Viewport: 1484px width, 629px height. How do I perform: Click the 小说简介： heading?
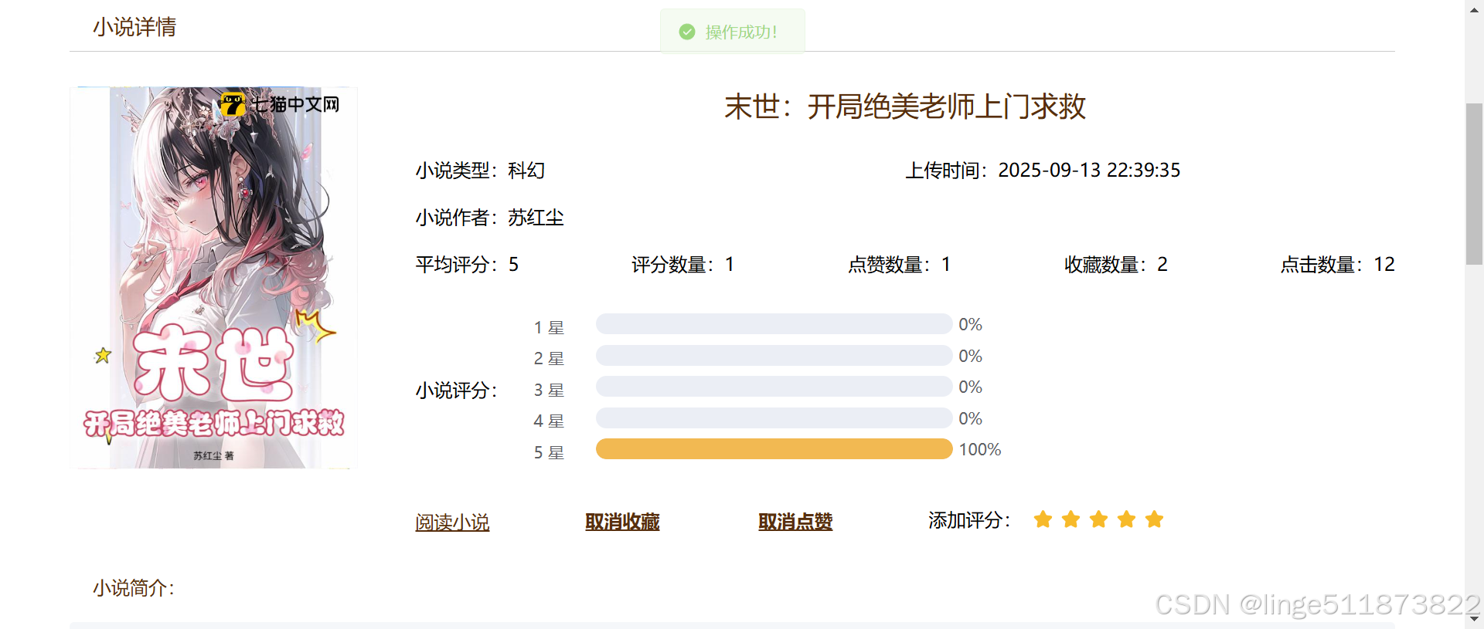pyautogui.click(x=134, y=588)
